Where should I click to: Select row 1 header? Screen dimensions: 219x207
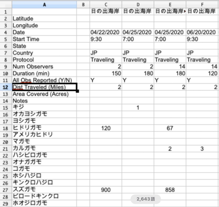point(6,12)
